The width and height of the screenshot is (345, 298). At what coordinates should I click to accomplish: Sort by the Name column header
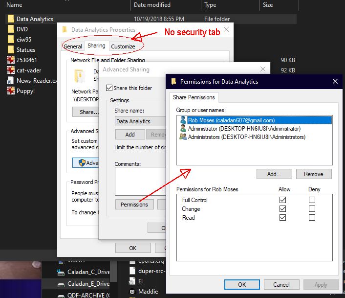click(14, 5)
